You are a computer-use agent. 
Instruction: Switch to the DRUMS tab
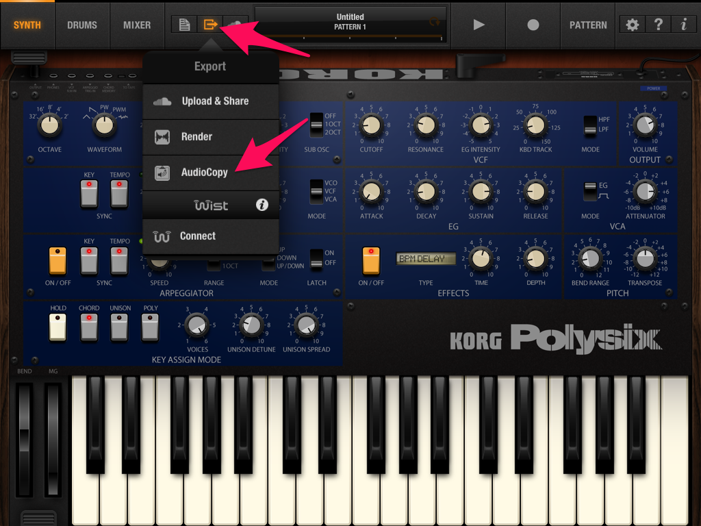(82, 25)
